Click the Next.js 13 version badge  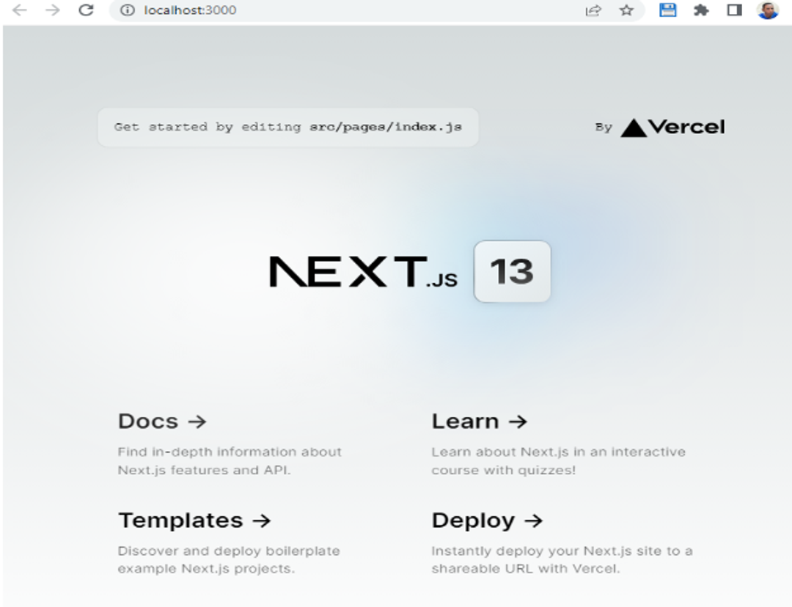512,271
